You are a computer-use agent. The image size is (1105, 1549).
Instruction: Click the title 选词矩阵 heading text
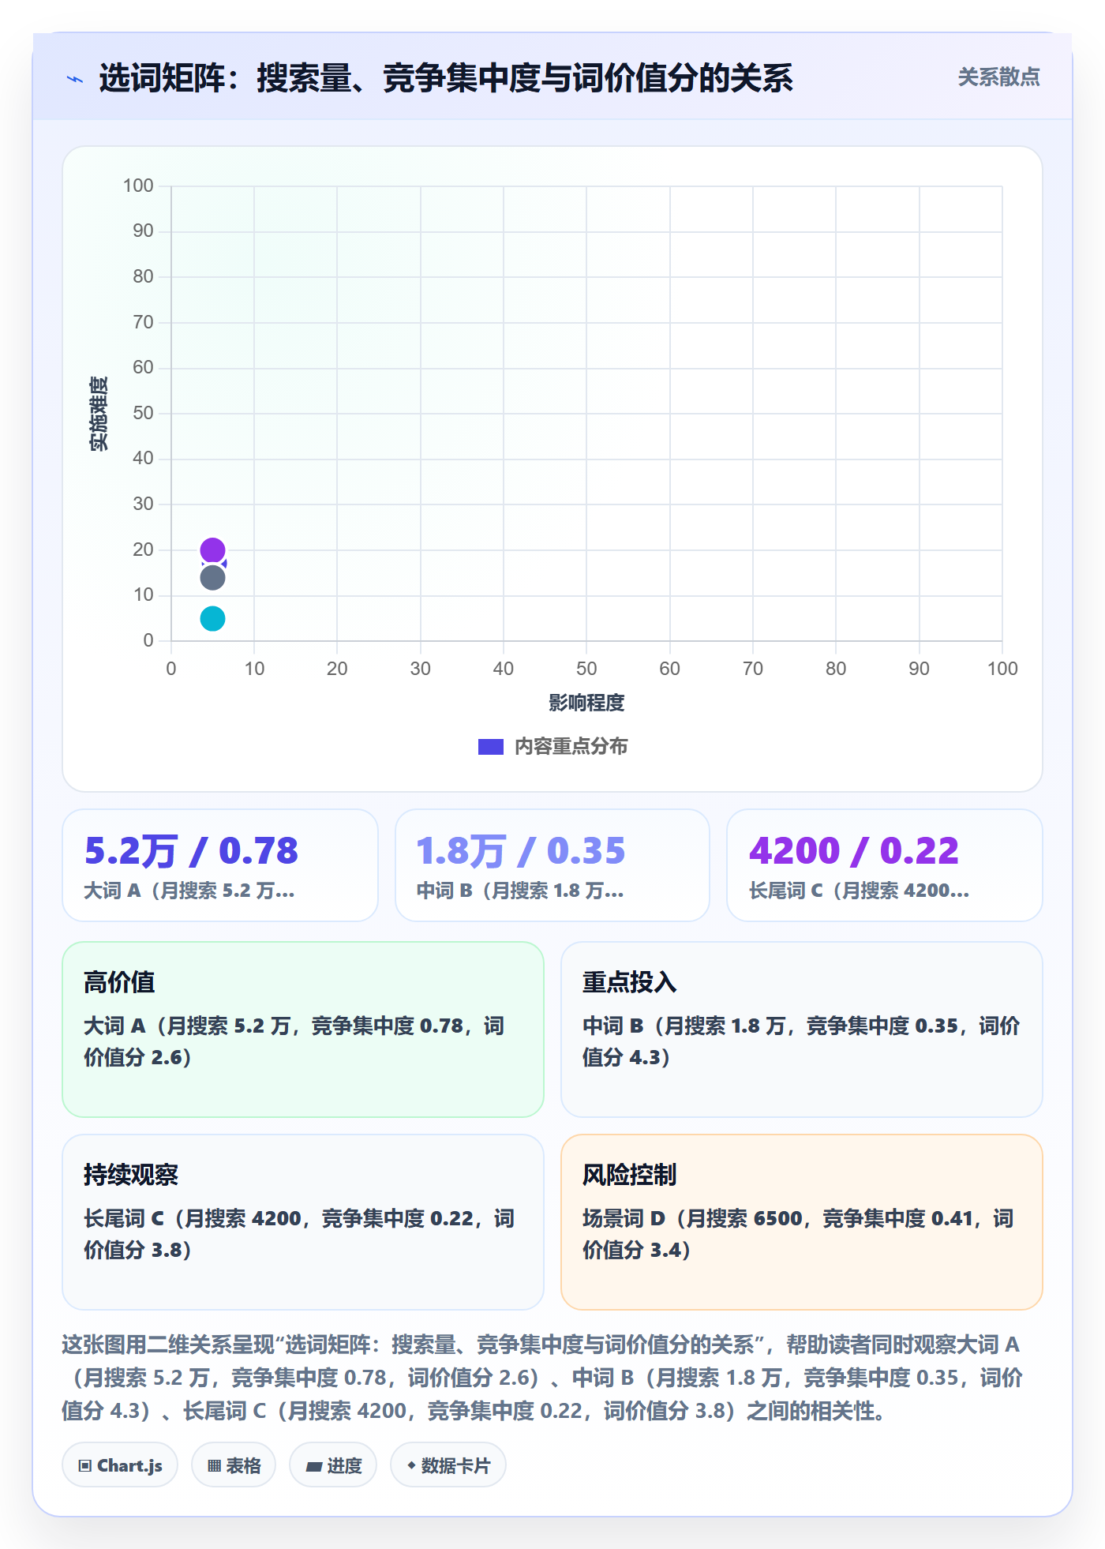[446, 78]
